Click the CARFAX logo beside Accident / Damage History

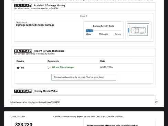23,6
